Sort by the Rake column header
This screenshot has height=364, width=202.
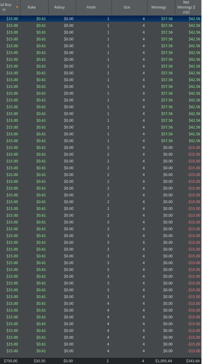pos(32,7)
